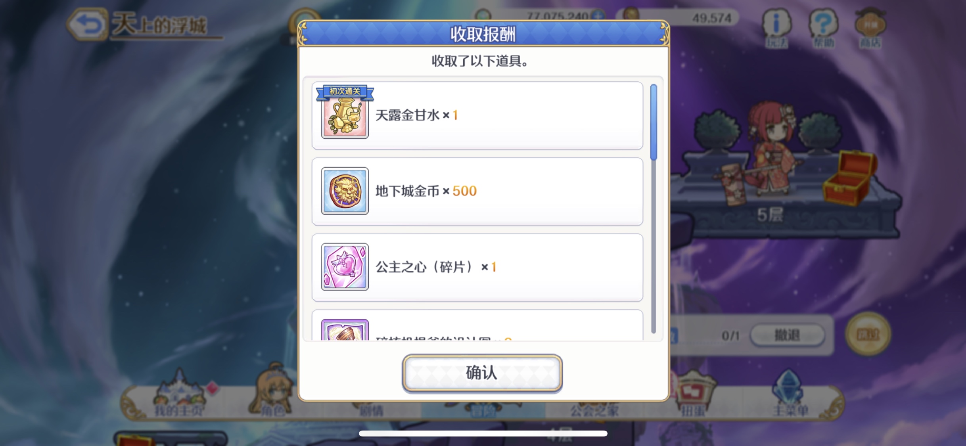Click the 撤退 retreat button

788,335
